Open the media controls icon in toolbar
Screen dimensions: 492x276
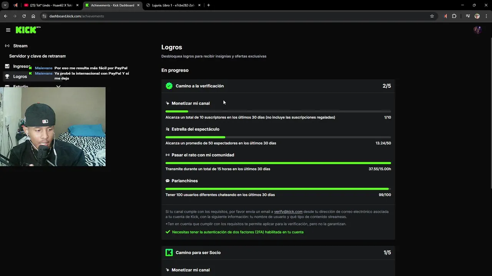pyautogui.click(x=468, y=16)
